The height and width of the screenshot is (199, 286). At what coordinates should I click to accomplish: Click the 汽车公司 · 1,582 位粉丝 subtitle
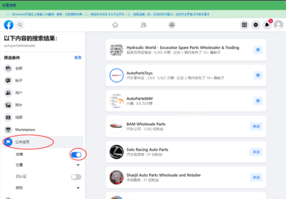click(x=145, y=129)
